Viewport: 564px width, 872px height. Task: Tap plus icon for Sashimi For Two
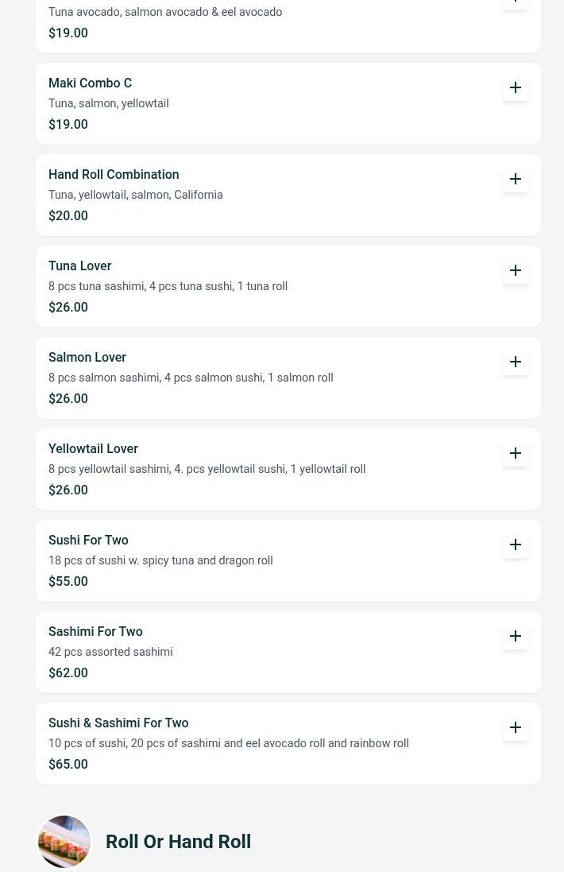516,636
